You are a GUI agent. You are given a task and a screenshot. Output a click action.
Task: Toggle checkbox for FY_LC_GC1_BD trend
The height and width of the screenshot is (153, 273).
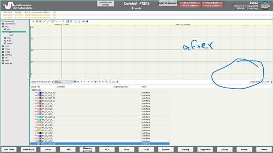(38, 93)
